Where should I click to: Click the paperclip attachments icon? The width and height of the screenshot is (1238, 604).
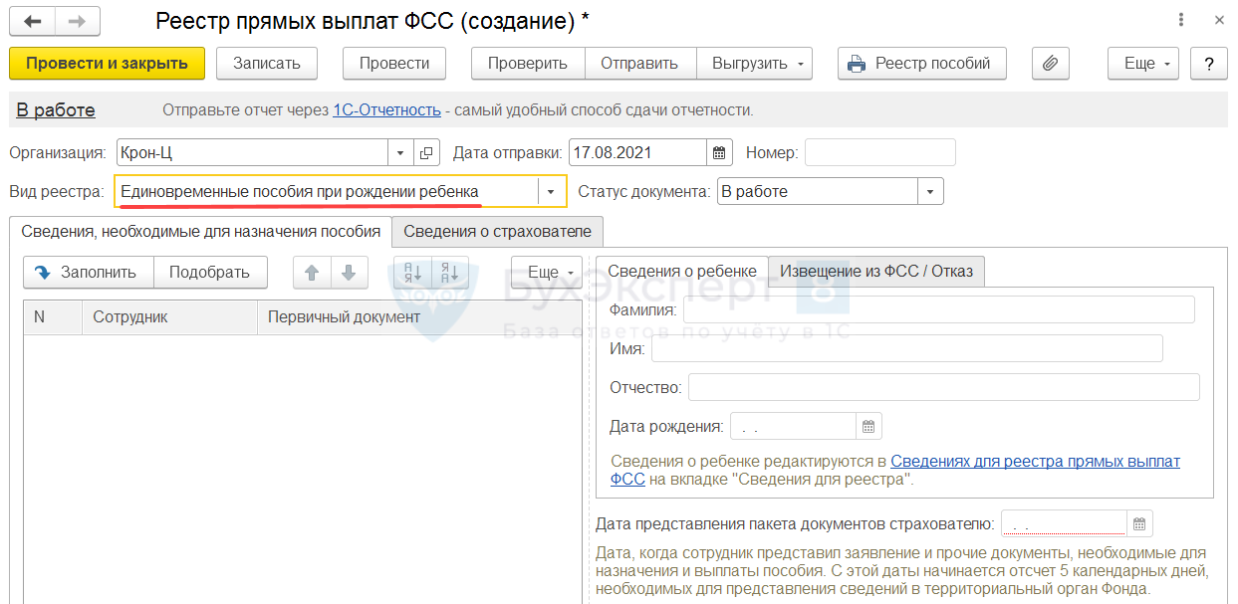click(x=1050, y=64)
